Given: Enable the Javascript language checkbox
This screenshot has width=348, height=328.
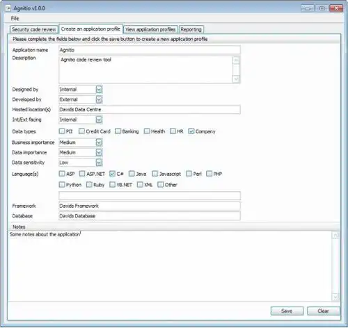Looking at the screenshot, I should click(155, 174).
